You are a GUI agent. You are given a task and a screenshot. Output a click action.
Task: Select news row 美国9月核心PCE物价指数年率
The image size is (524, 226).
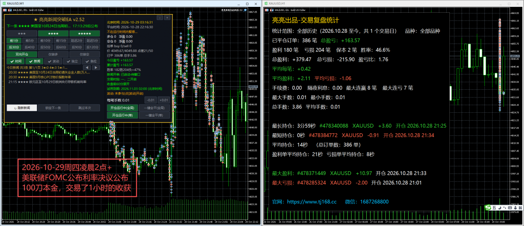point(40,77)
